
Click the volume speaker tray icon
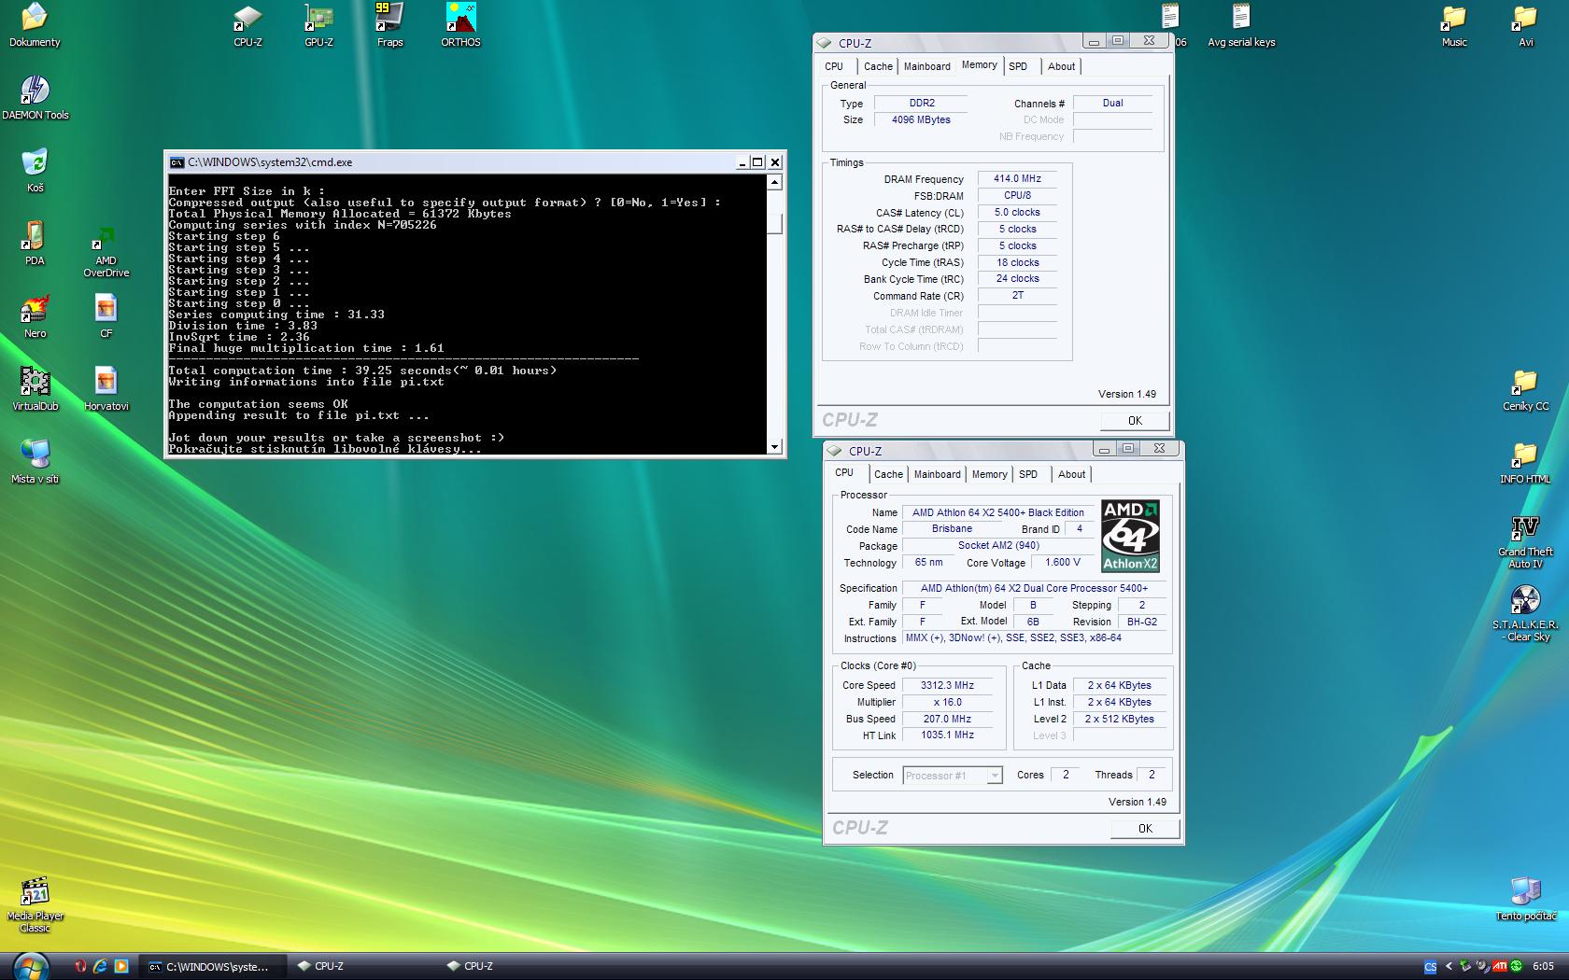coord(1483,966)
